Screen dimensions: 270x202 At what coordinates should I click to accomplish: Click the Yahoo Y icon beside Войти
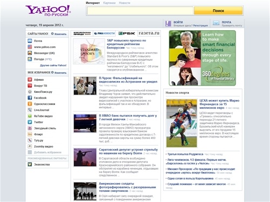click(x=168, y=24)
